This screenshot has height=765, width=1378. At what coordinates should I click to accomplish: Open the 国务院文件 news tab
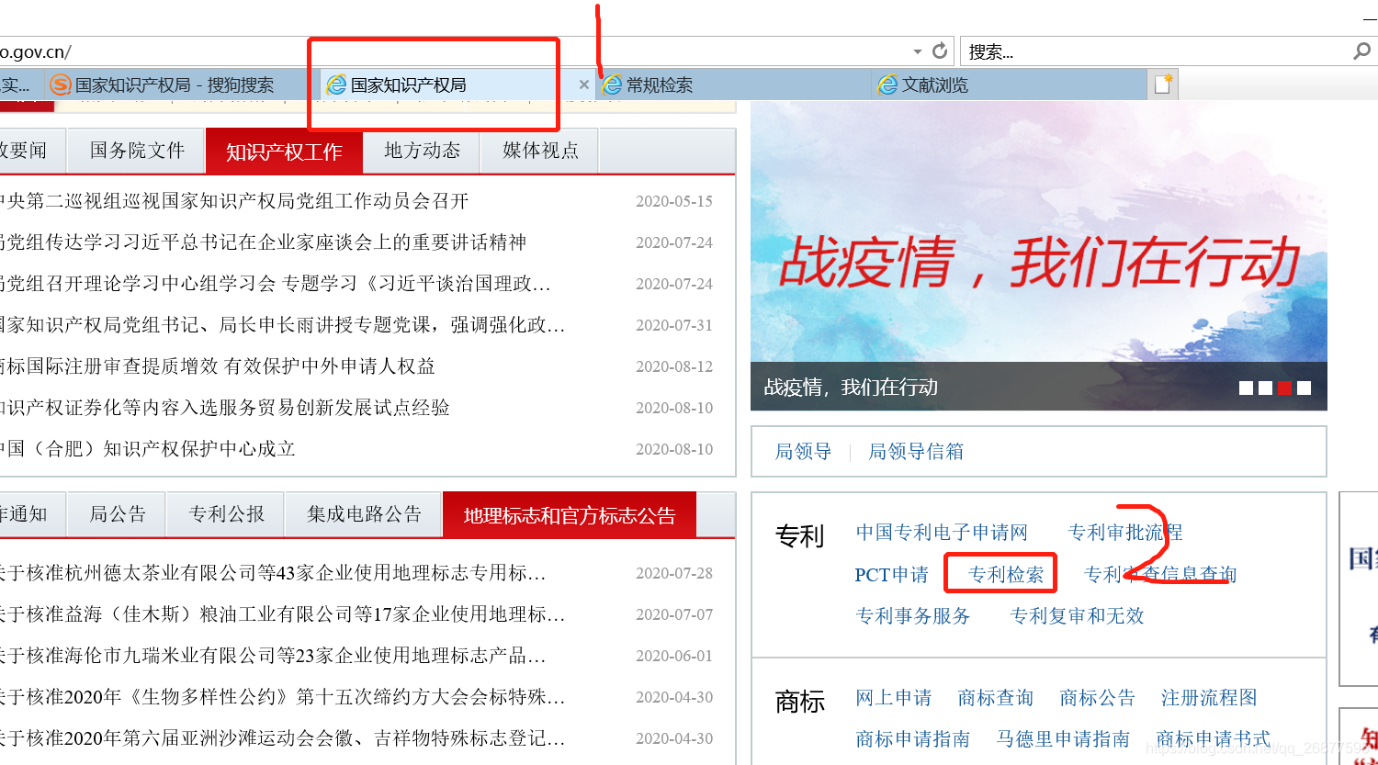137,151
